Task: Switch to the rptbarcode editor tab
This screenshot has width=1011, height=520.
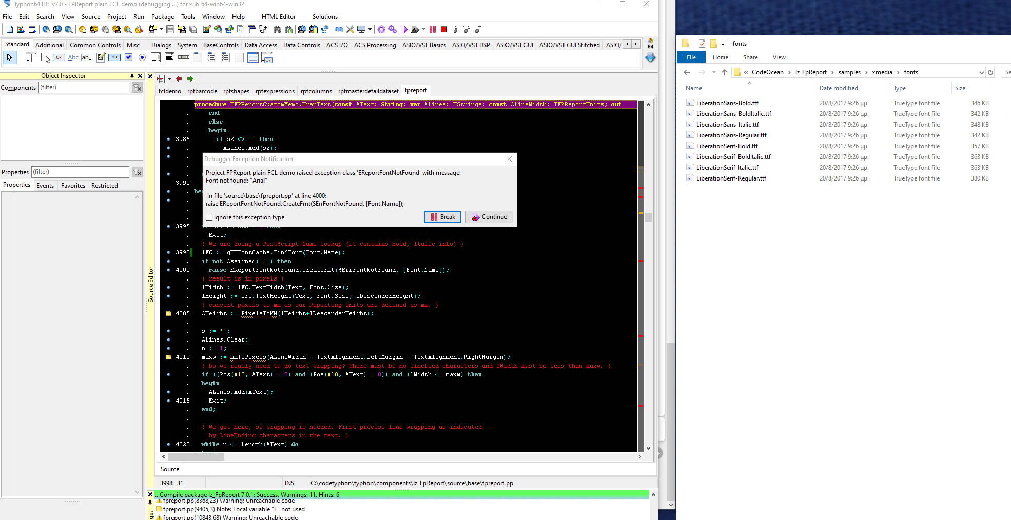Action: click(x=202, y=91)
